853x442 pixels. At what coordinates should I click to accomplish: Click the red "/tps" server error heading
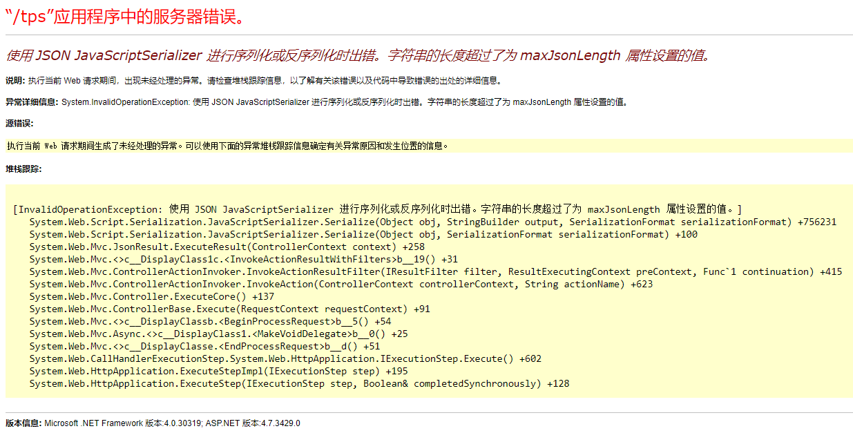coord(125,17)
